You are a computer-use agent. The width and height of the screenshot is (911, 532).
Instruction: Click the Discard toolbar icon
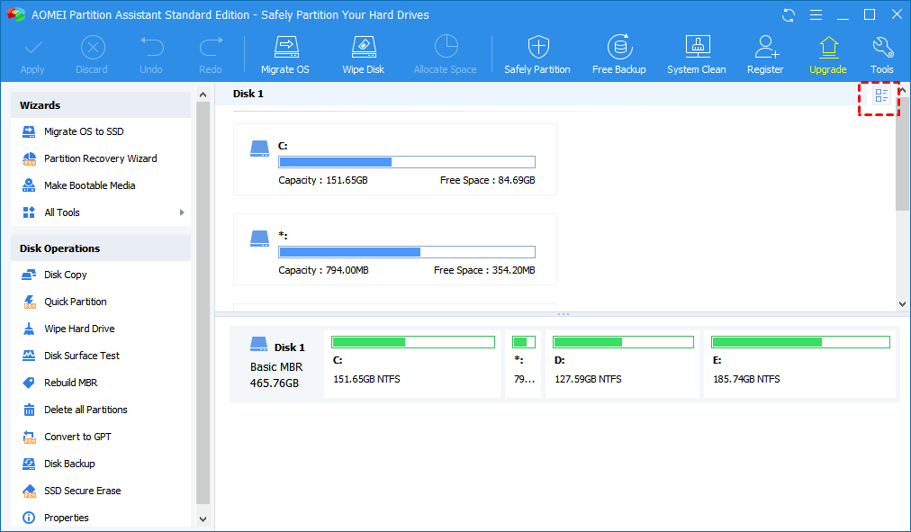point(93,48)
